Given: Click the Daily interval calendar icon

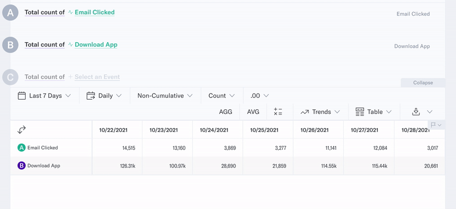Looking at the screenshot, I should click(91, 96).
